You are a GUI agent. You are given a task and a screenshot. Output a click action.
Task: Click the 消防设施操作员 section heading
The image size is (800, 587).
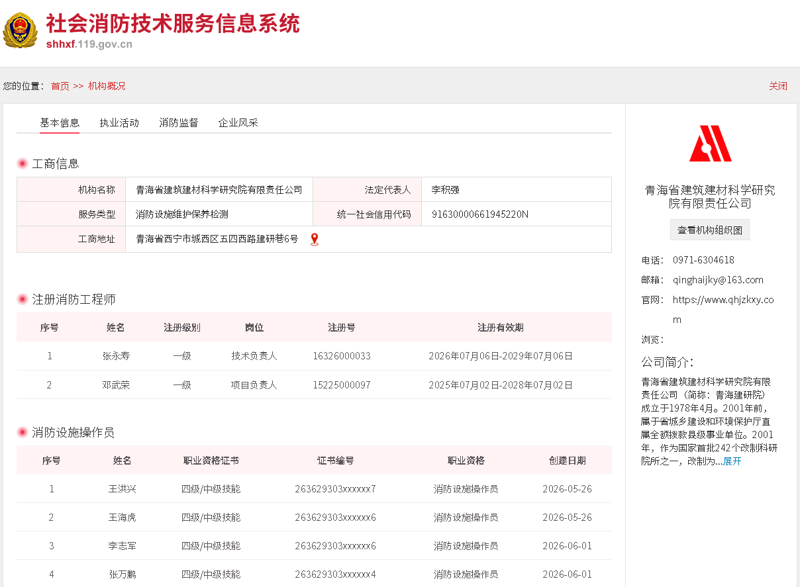pos(73,432)
